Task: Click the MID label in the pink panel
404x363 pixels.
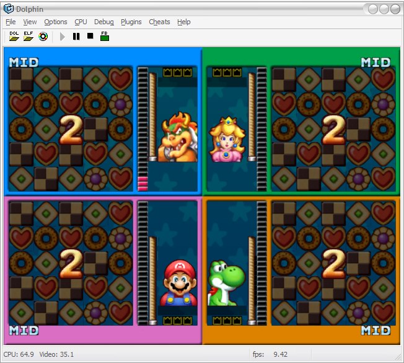Action: 24,331
